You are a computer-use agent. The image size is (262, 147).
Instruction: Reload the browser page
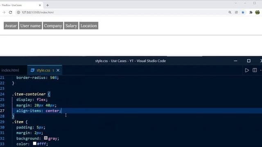10,12
